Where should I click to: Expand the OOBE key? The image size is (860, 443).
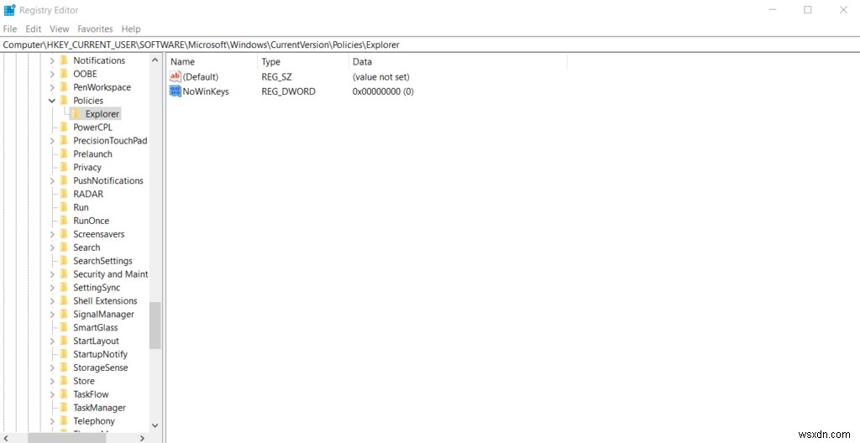pos(51,74)
